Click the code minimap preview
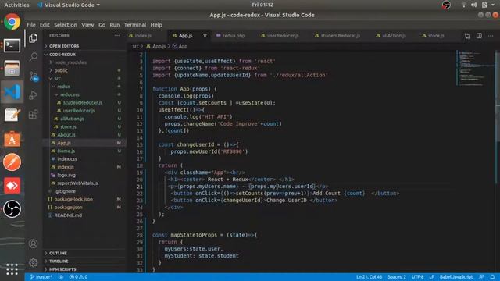This screenshot has height=281, width=500. [x=475, y=68]
